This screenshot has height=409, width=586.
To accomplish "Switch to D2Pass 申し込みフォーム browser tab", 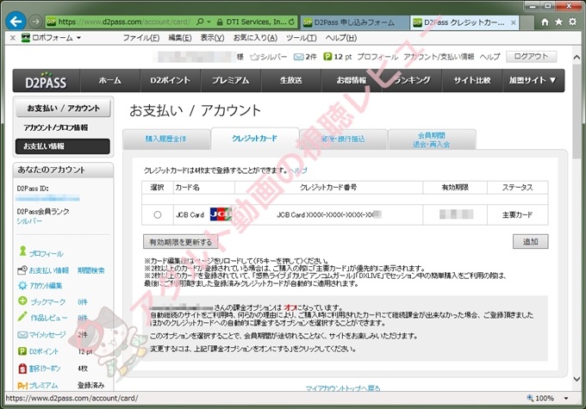I will [x=354, y=22].
